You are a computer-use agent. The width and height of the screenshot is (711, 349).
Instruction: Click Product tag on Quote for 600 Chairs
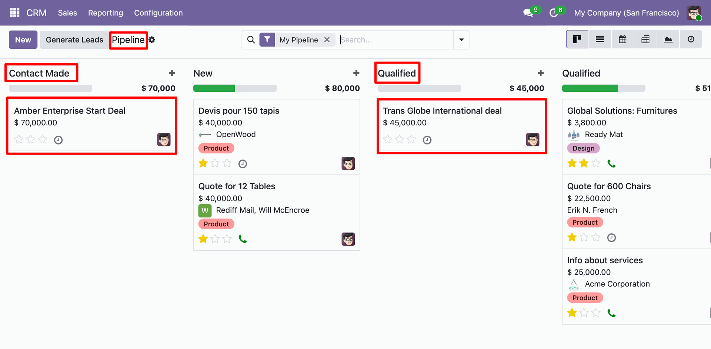coord(585,222)
